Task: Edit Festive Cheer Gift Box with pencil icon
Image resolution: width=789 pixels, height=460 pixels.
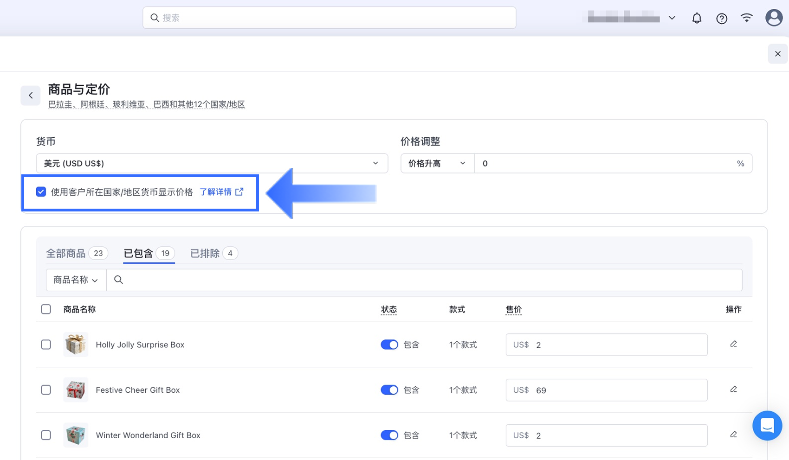Action: (733, 390)
